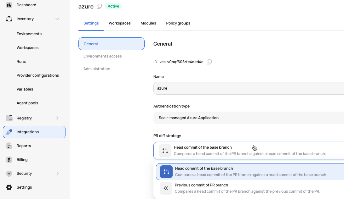Switch to the Policy groups tab
Screen dimensions: 344x199
[178, 23]
